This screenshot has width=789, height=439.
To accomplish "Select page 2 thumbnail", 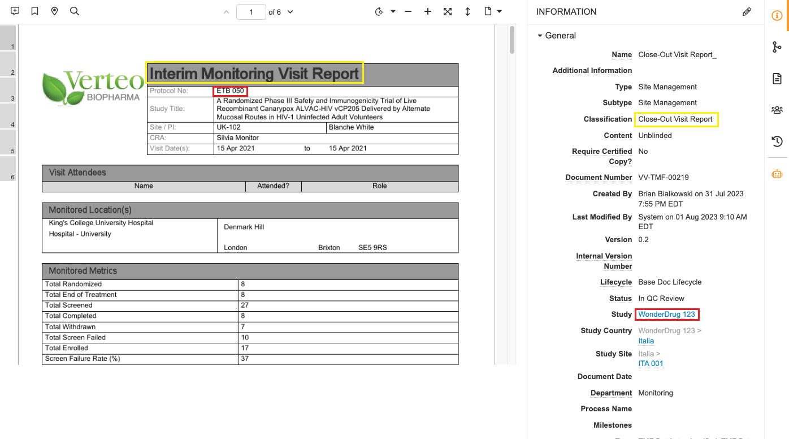I will tap(8, 64).
